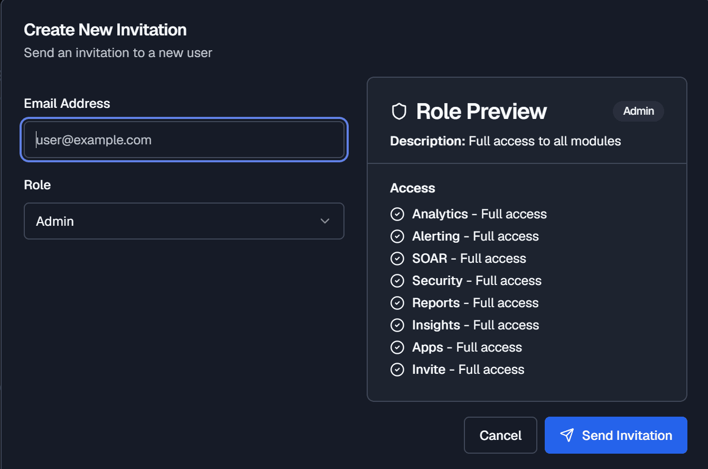Click the check icon next to Invite
Viewport: 708px width, 469px height.
pos(397,370)
